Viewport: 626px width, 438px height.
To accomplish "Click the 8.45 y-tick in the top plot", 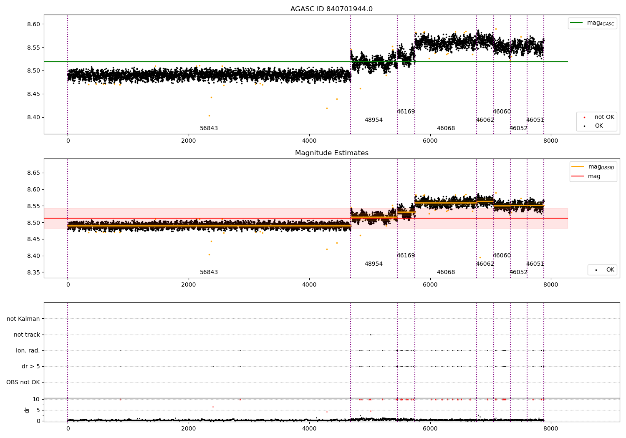I will (33, 94).
